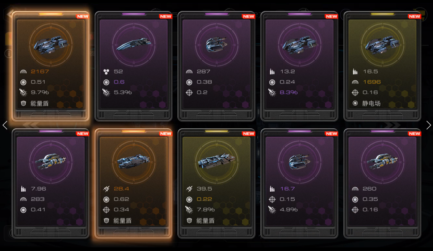Click the gear icon beside purple 0.6

[x=106, y=82]
